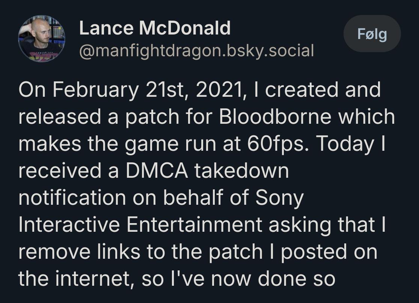Viewport: 419px width, 303px height.
Task: Click the 'remove links' phrase in post
Action: click(x=79, y=252)
